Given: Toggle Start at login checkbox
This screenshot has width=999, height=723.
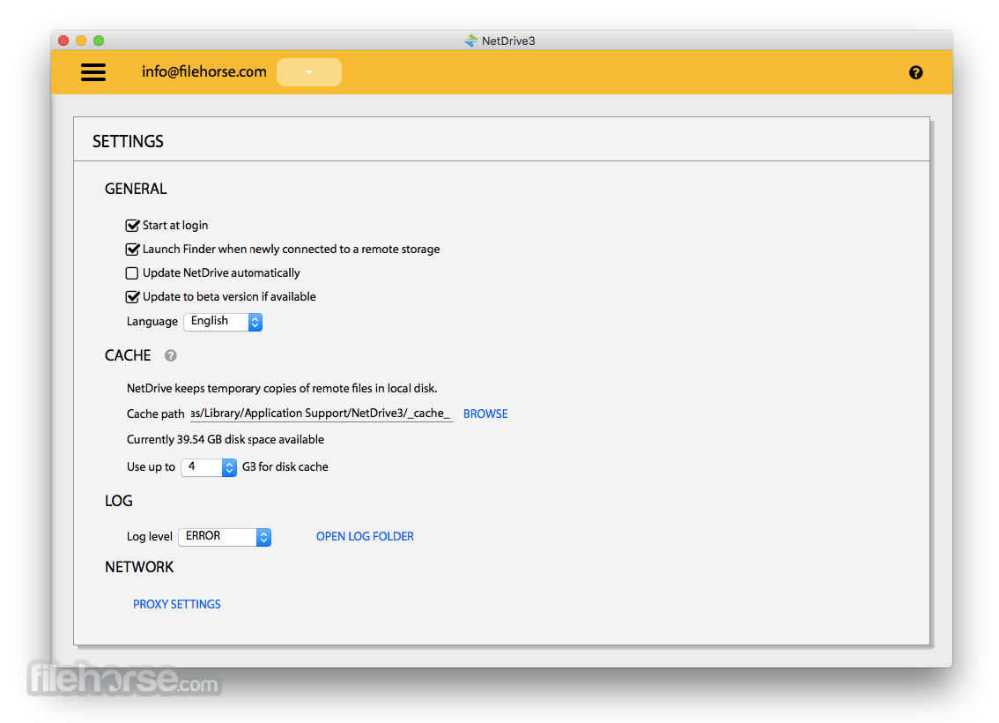Looking at the screenshot, I should click(x=132, y=226).
